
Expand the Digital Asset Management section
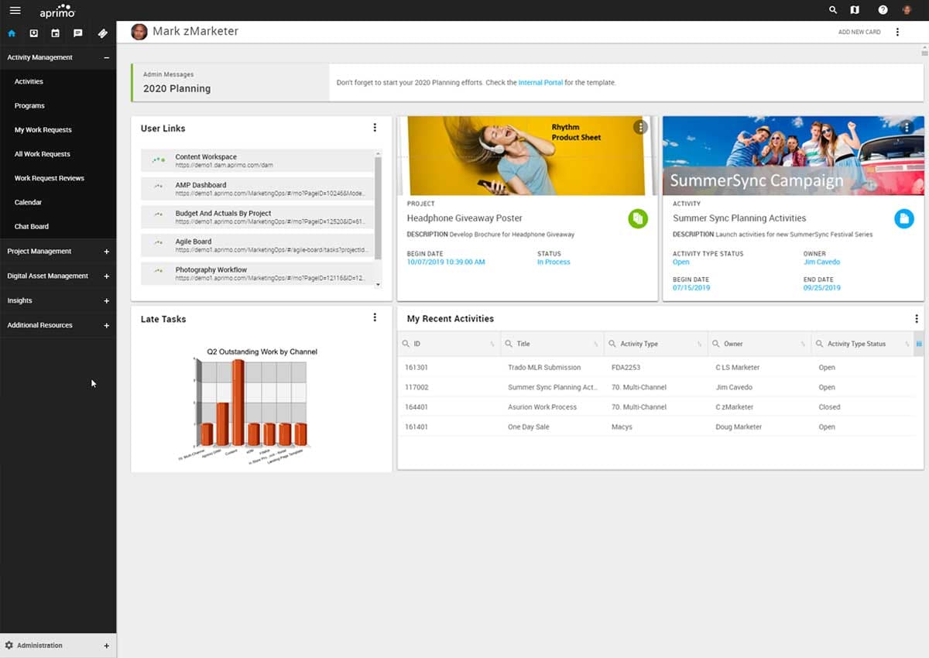(106, 276)
